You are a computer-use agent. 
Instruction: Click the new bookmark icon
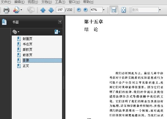(57, 32)
